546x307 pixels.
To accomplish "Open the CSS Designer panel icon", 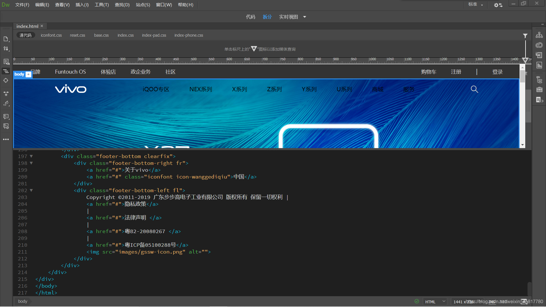I will click(539, 65).
